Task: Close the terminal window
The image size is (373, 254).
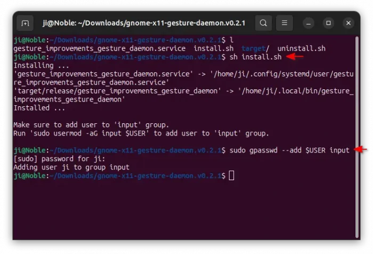Action: [348, 23]
